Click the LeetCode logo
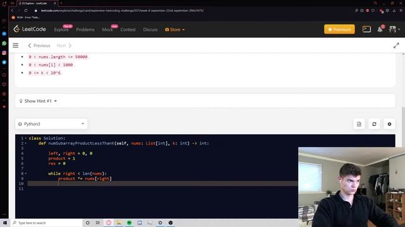 pos(30,29)
